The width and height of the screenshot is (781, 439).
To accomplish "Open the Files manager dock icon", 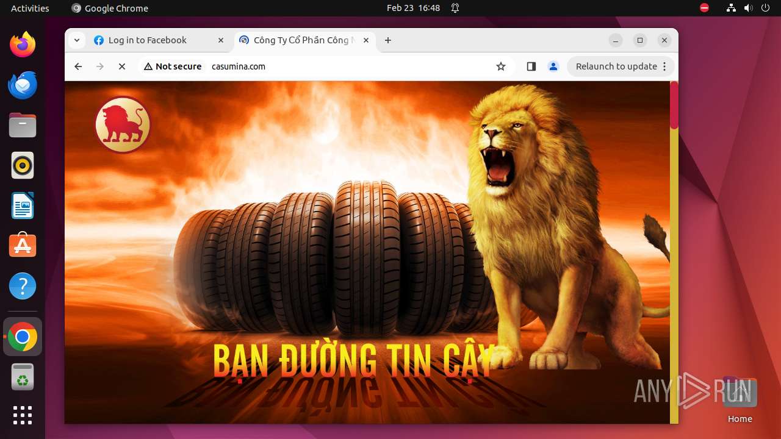I will pos(23,125).
